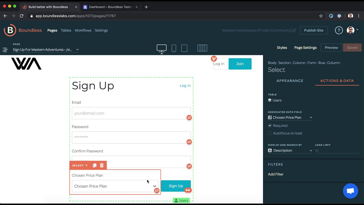Click the Email input field
Viewport: 364px width, 205px height.
coord(131,113)
